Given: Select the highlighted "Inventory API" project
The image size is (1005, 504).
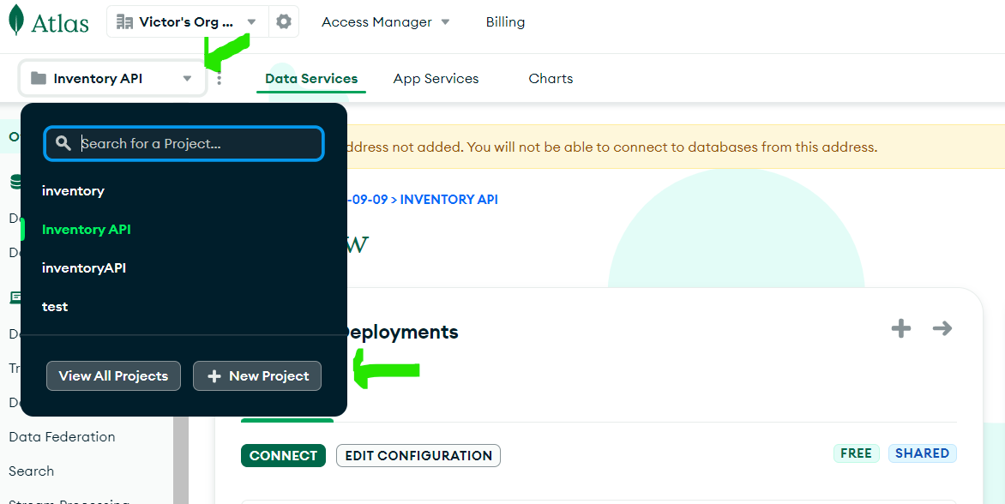Looking at the screenshot, I should click(87, 229).
